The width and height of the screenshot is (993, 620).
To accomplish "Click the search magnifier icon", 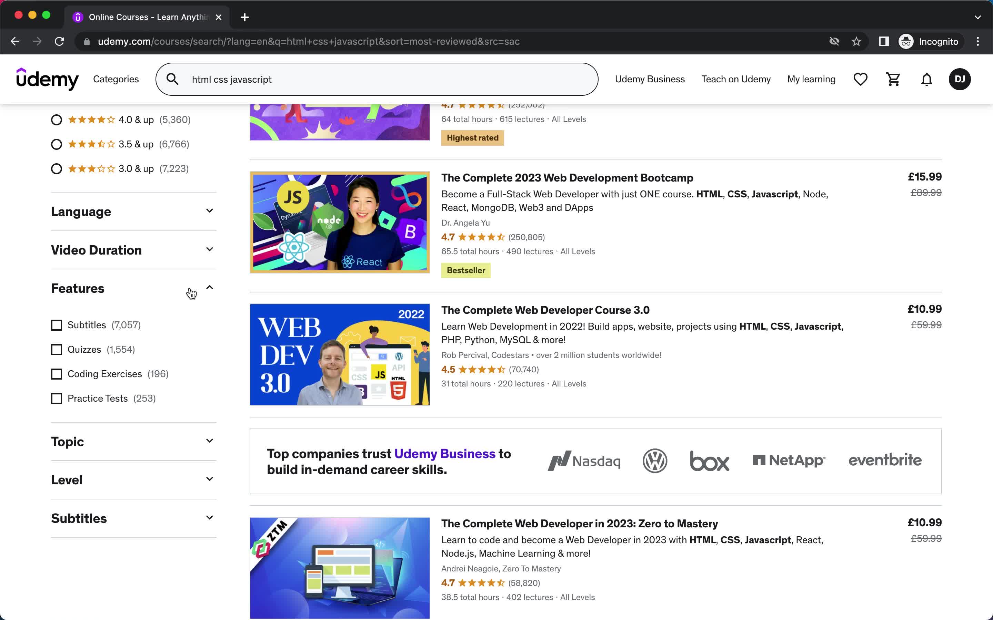I will click(172, 79).
